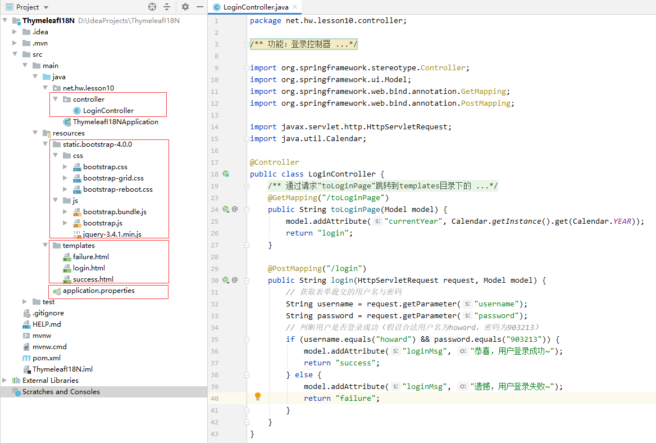Expand the .mvn folder

(15, 43)
